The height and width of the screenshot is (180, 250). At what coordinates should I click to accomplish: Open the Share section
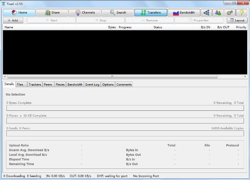pyautogui.click(x=51, y=12)
